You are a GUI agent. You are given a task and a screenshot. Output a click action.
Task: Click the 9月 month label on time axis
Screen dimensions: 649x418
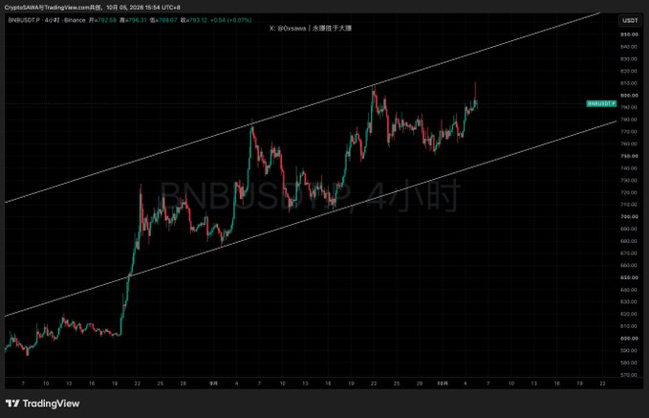point(213,384)
